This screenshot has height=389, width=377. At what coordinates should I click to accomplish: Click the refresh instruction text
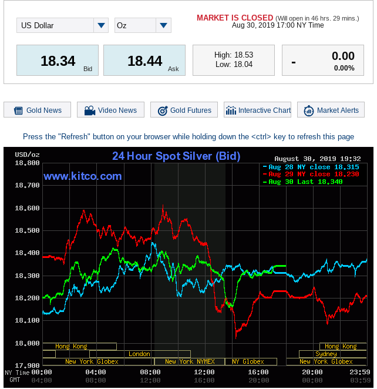188,137
